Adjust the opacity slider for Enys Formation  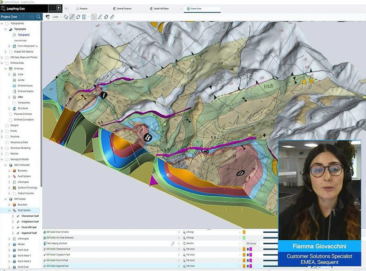coord(270,232)
